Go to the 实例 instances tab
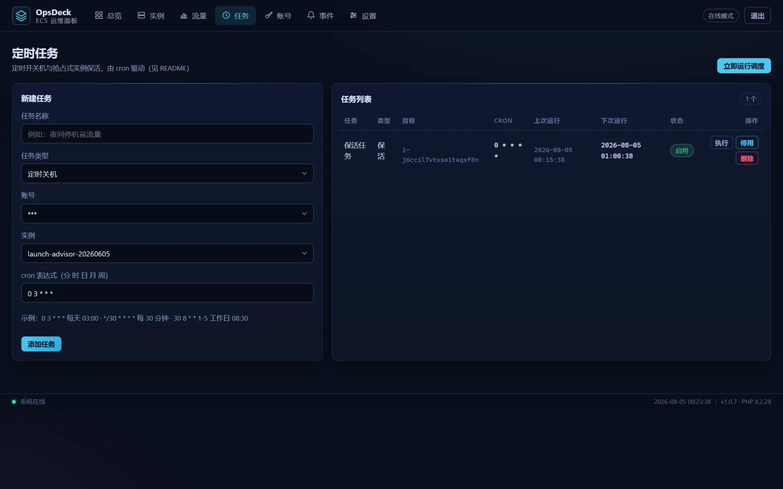 [150, 15]
